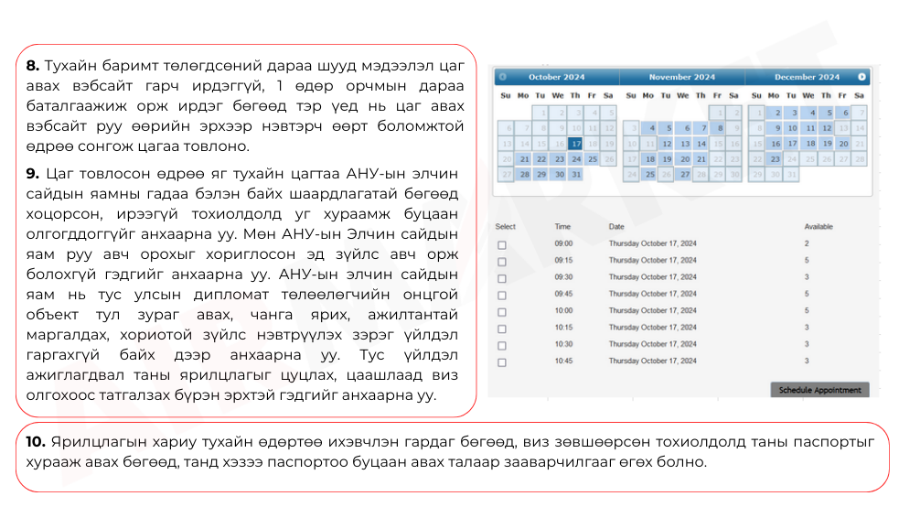Choose November 5 date
Image resolution: width=899 pixels, height=507 pixels.
666,128
